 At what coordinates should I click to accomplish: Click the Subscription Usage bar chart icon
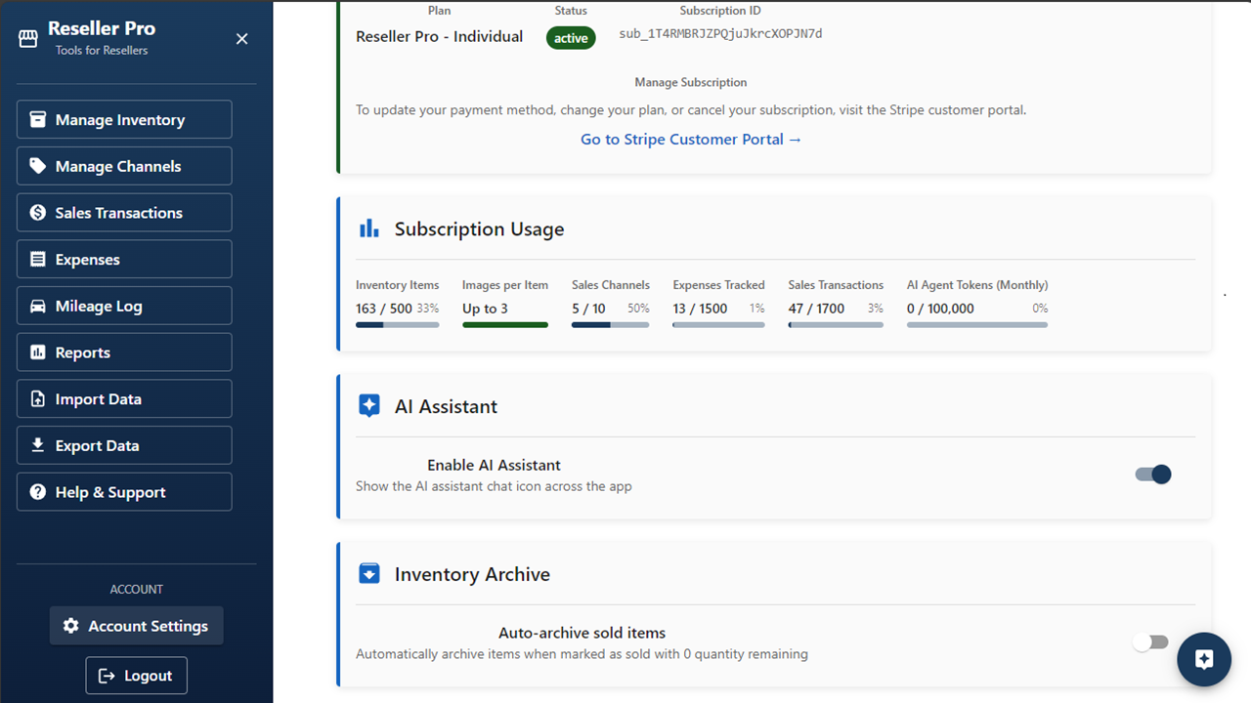coord(368,228)
